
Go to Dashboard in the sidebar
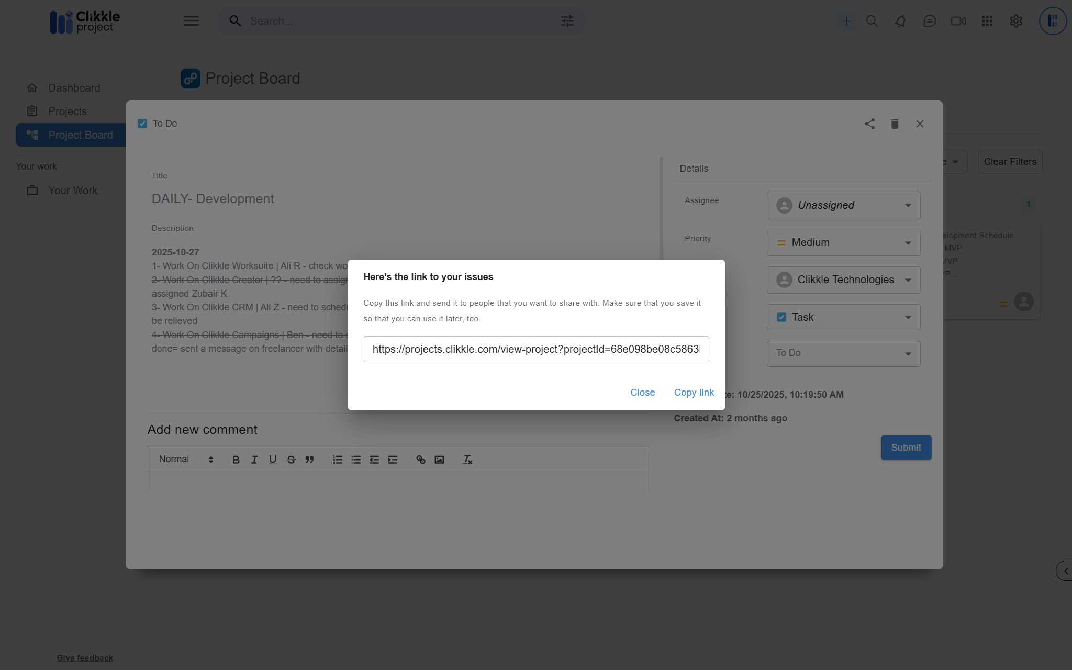[x=74, y=88]
